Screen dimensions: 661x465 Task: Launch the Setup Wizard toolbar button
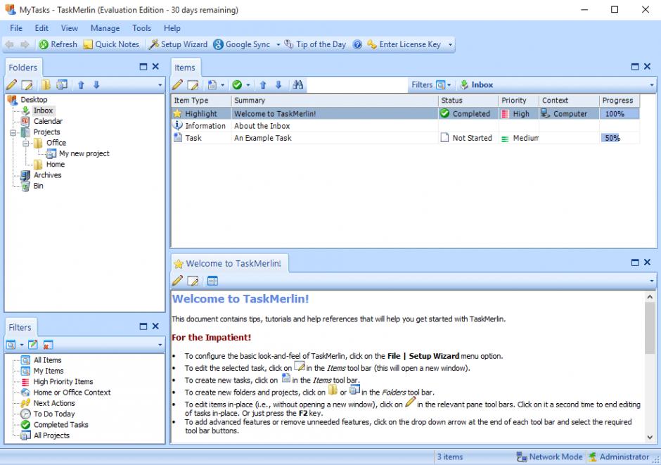[179, 44]
